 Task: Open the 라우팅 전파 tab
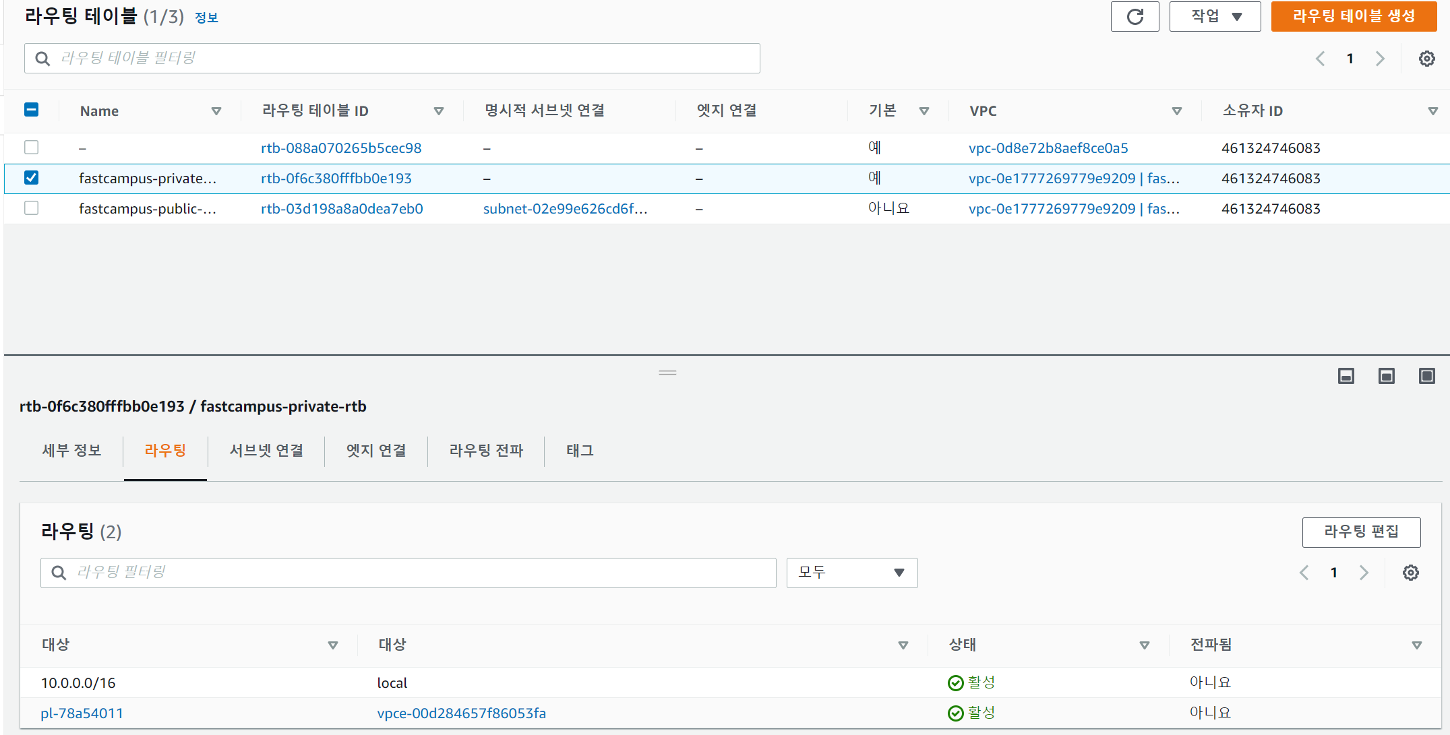coord(486,451)
